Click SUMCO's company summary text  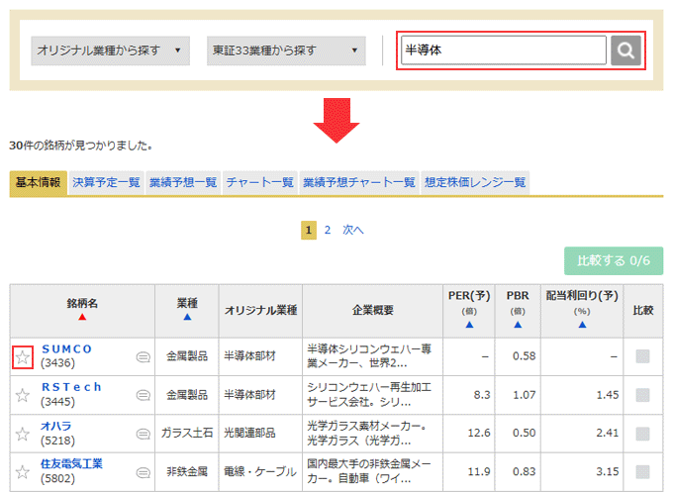click(x=369, y=356)
